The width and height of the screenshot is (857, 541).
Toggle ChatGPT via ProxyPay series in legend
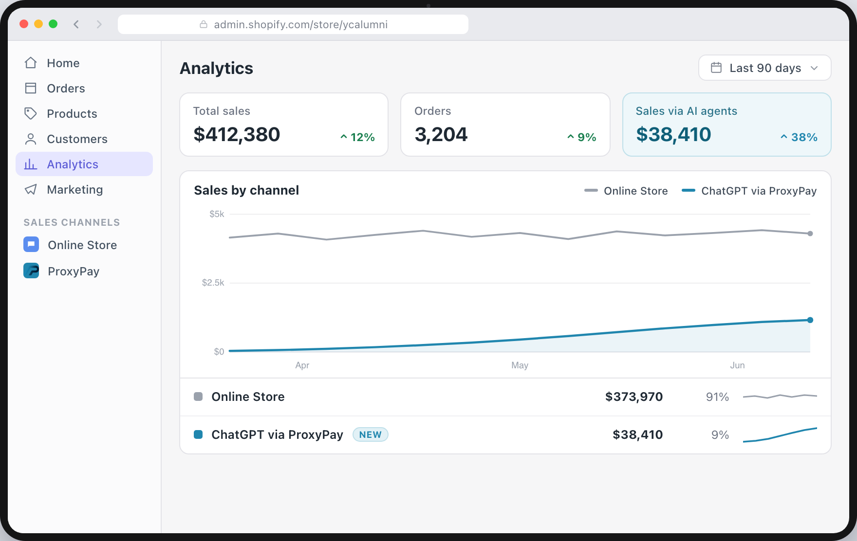(x=749, y=191)
